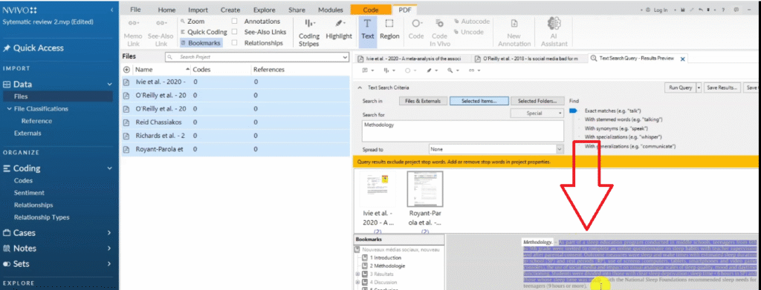Switch to the Ivie et al. document tab
761x290 pixels.
coord(412,59)
